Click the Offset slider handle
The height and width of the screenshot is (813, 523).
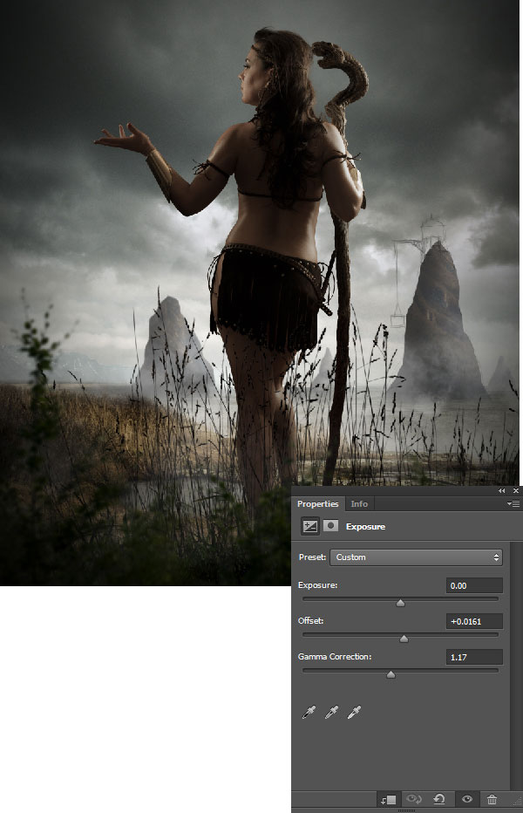point(404,639)
